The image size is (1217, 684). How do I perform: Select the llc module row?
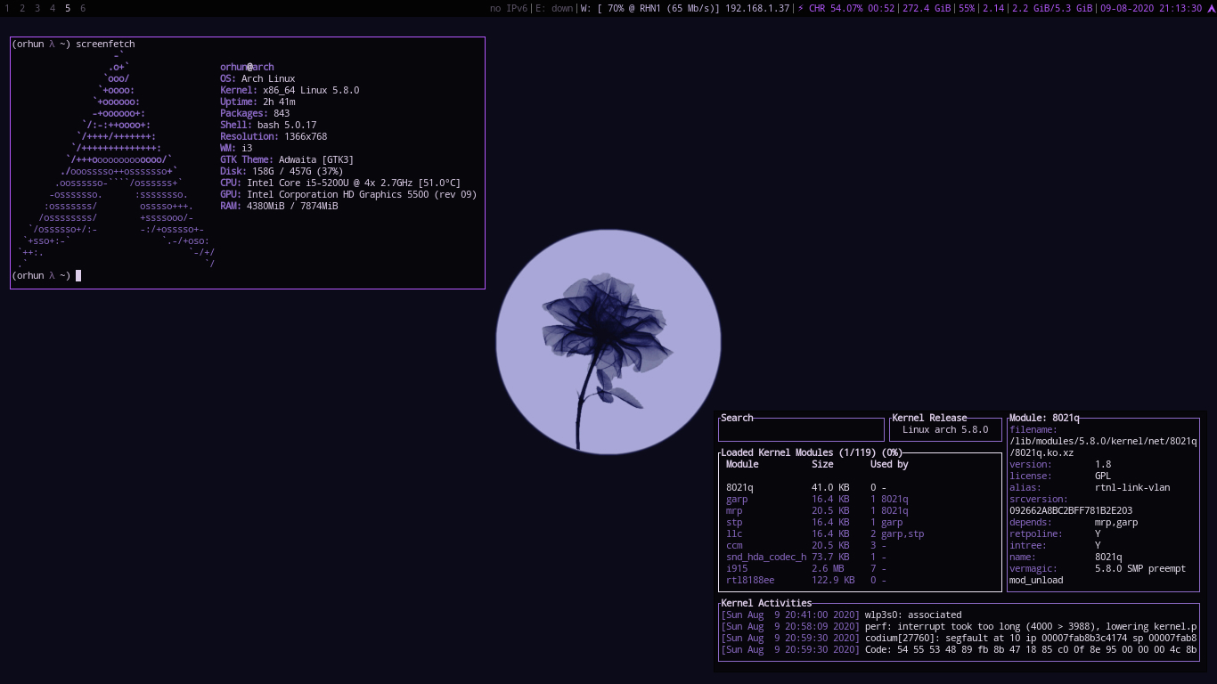(860, 534)
